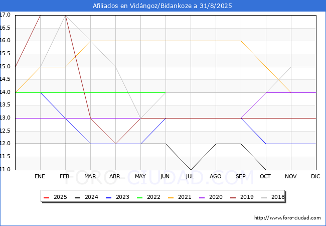
Task: Click the FEB month axis label
Action: [x=65, y=176]
